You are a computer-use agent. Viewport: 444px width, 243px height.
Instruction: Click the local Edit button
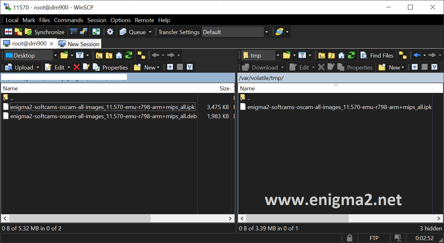pyautogui.click(x=55, y=67)
